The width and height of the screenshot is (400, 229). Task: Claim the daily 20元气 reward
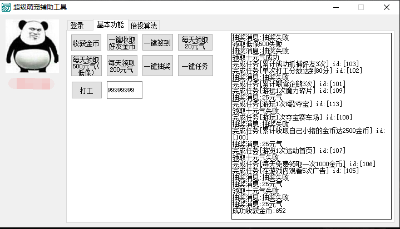[194, 43]
